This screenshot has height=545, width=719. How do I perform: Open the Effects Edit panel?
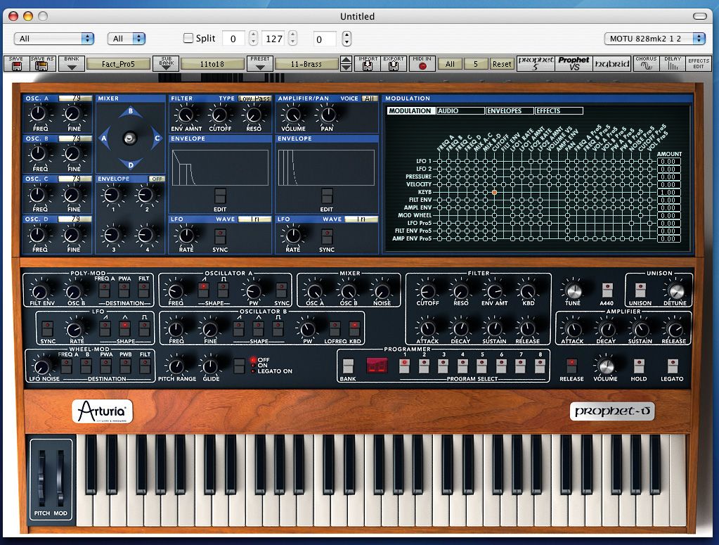click(x=699, y=63)
